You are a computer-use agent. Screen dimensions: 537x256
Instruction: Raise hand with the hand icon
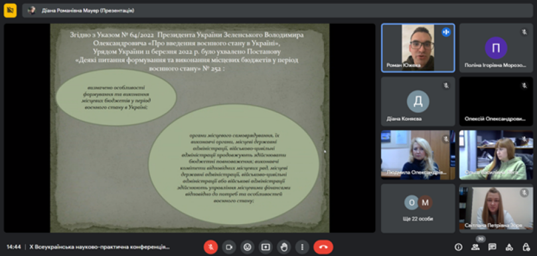tap(284, 247)
